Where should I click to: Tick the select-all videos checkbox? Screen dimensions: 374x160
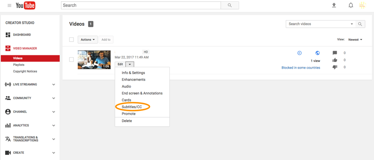71,40
